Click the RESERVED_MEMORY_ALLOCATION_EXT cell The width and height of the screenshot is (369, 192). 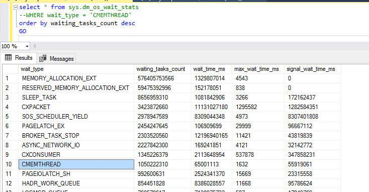point(76,88)
